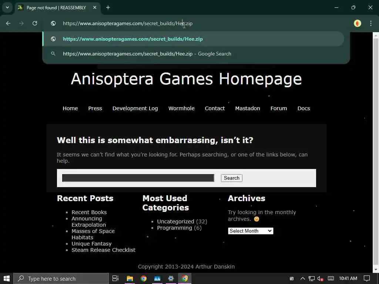379x284 pixels.
Task: Open the Home nav link
Action: pos(70,108)
